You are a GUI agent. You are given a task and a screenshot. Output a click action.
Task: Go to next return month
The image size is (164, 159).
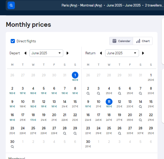pos(143,53)
